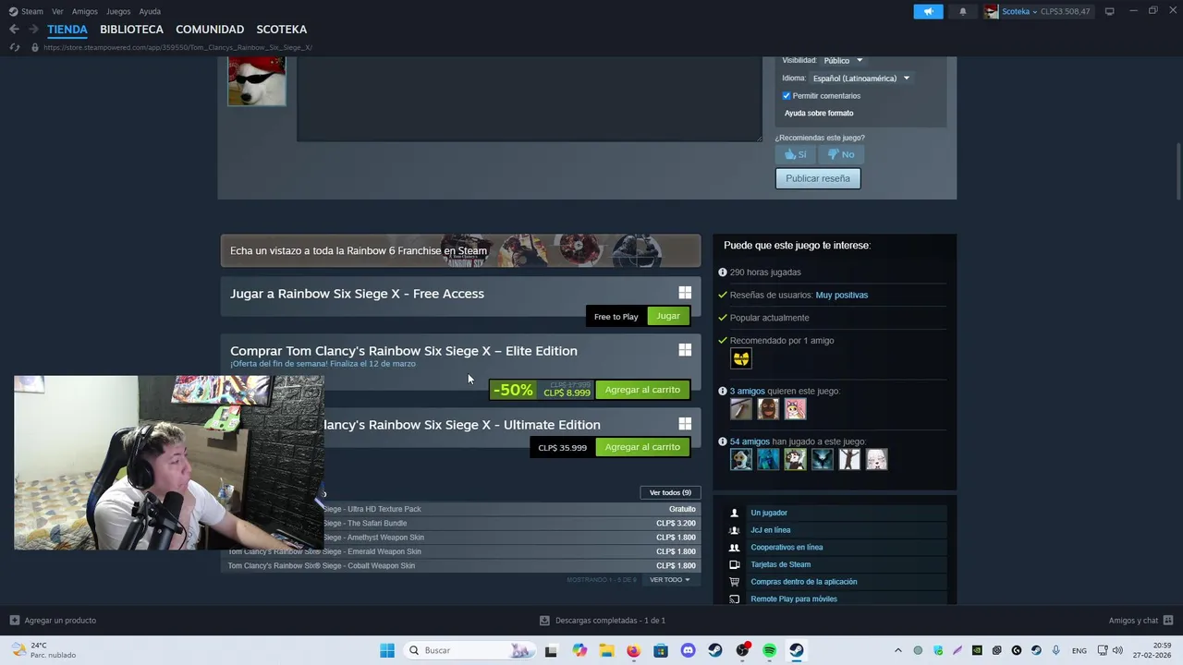Click the Un jugador single-player icon

(734, 513)
